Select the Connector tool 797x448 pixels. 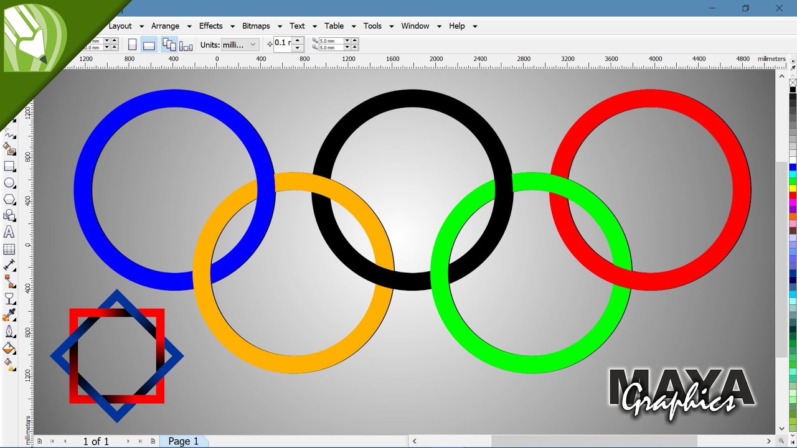10,282
